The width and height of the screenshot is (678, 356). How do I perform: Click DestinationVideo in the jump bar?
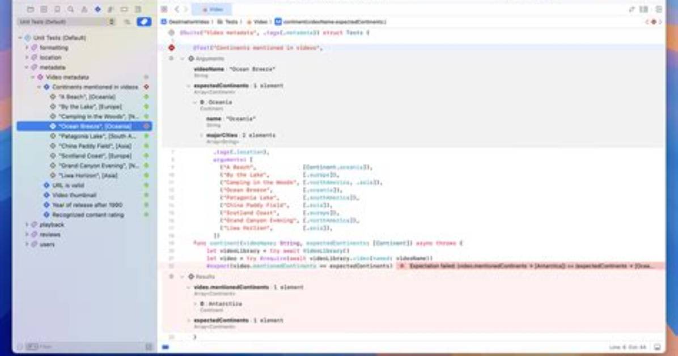click(x=185, y=22)
